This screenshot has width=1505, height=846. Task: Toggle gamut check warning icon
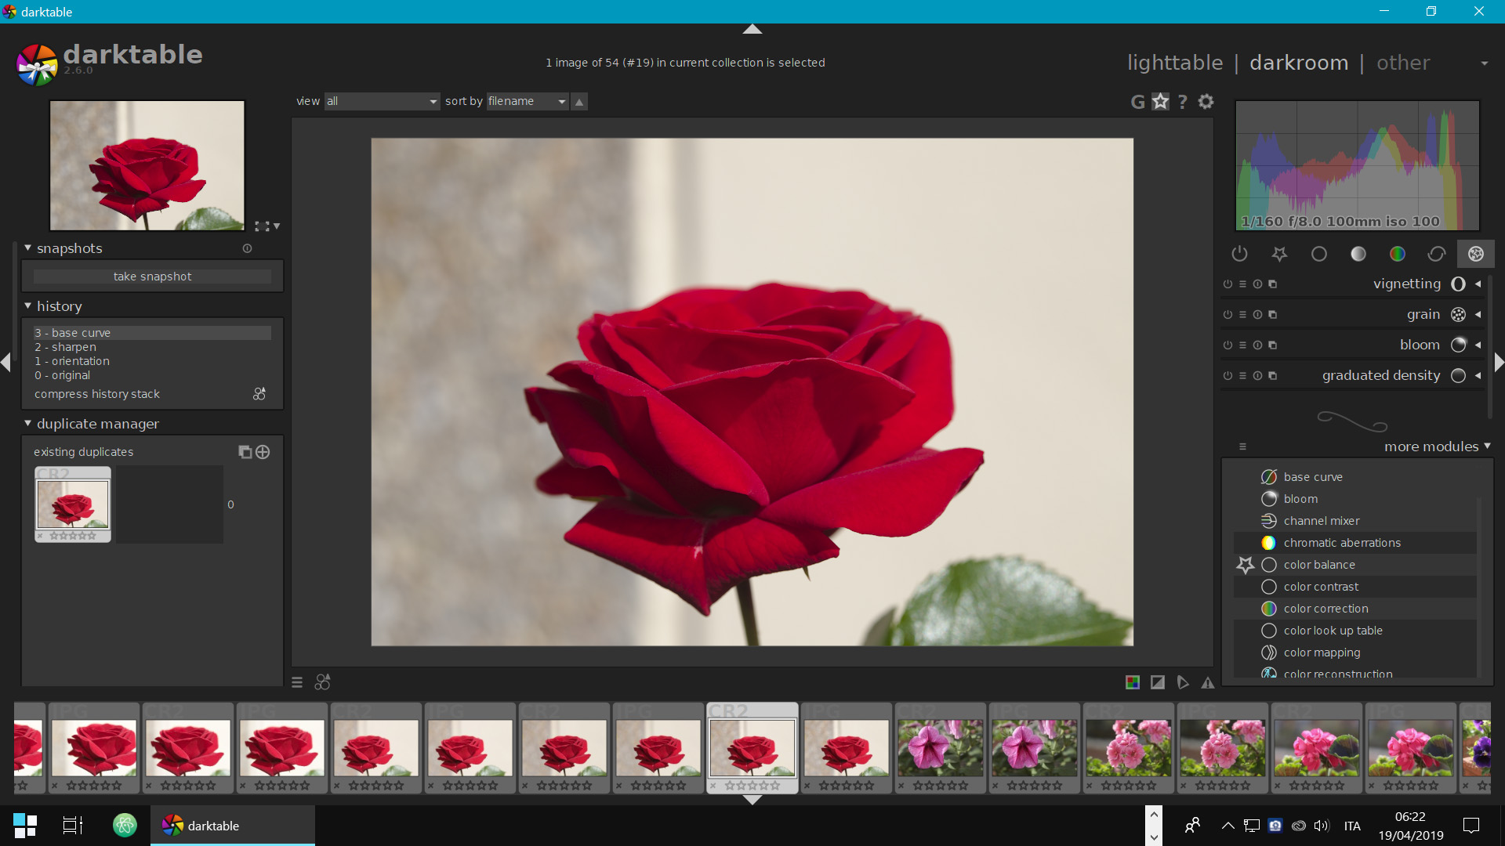tap(1208, 682)
